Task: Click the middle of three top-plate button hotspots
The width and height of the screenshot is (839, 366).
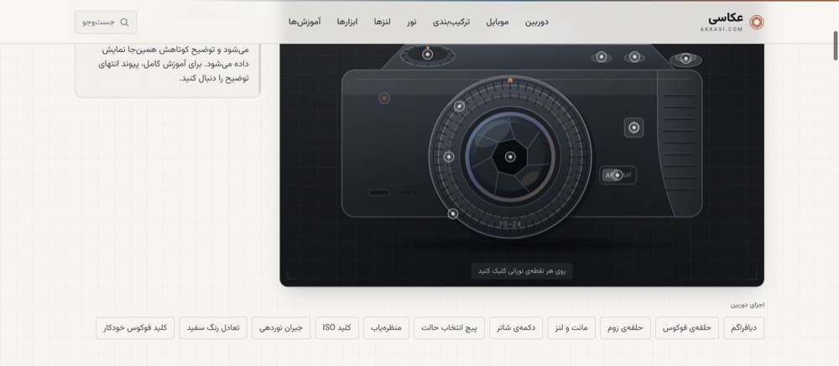Action: pyautogui.click(x=634, y=57)
